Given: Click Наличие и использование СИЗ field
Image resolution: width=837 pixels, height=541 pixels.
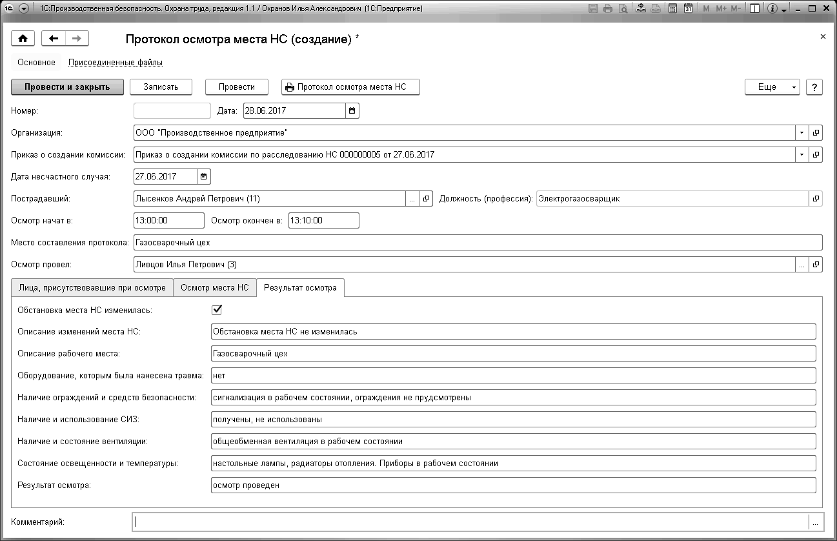Looking at the screenshot, I should pyautogui.click(x=513, y=420).
